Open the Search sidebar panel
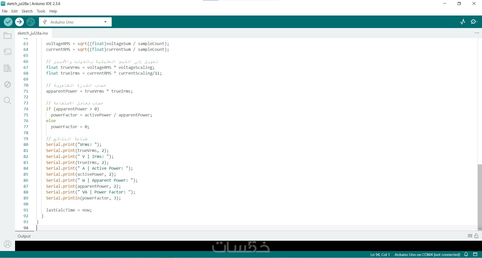482x258 pixels. 8,101
